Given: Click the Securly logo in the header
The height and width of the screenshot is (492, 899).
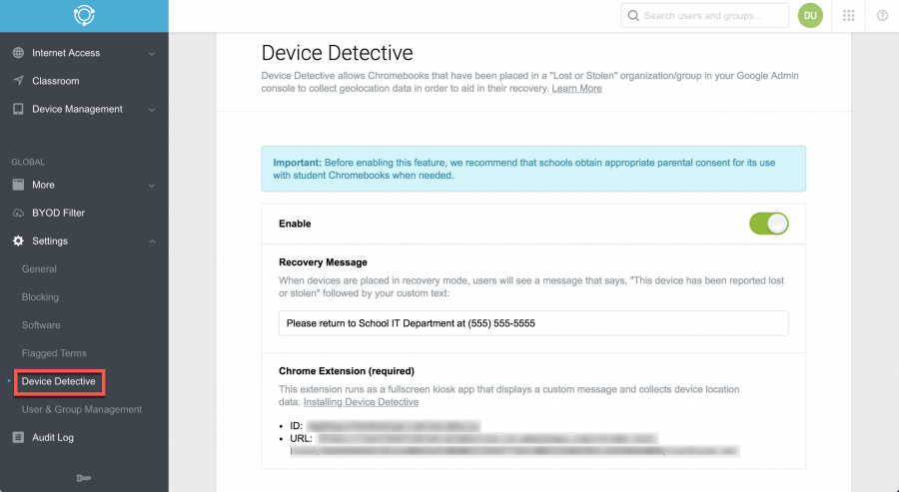Looking at the screenshot, I should pos(84,15).
